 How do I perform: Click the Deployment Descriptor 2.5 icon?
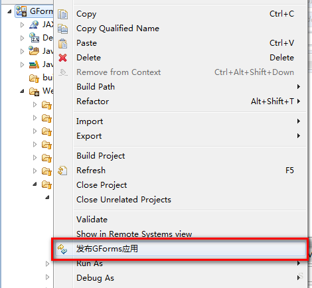pos(34,38)
